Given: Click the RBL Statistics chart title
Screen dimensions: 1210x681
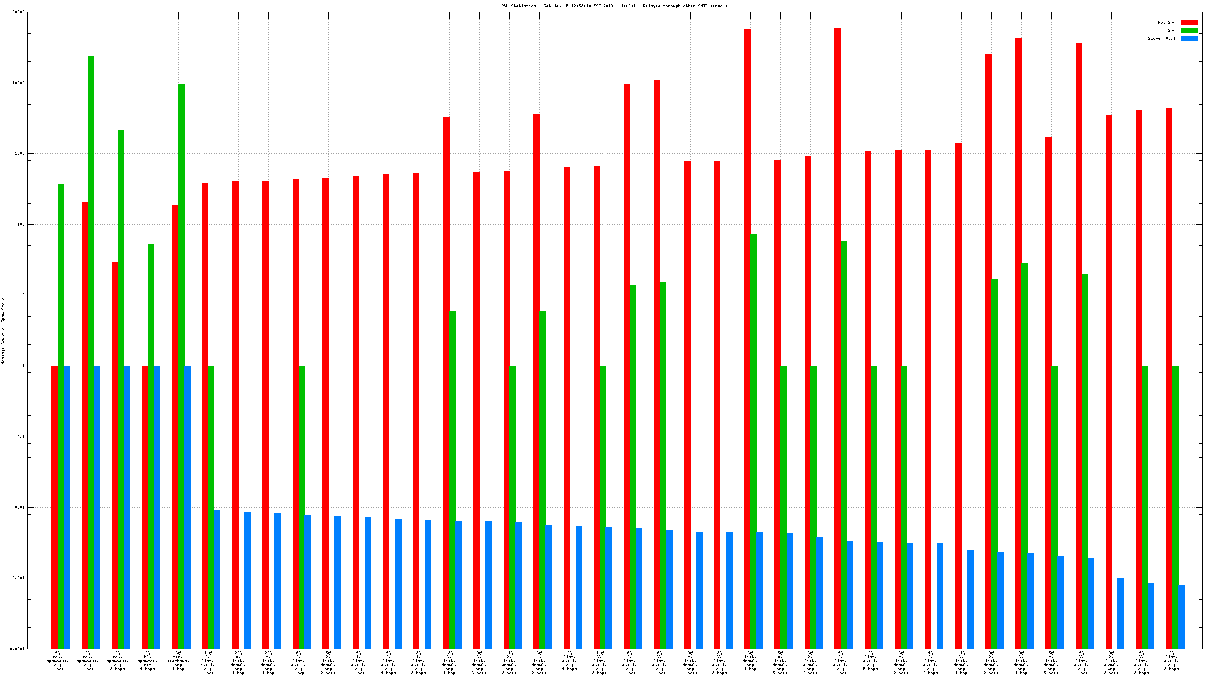Looking at the screenshot, I should [614, 6].
